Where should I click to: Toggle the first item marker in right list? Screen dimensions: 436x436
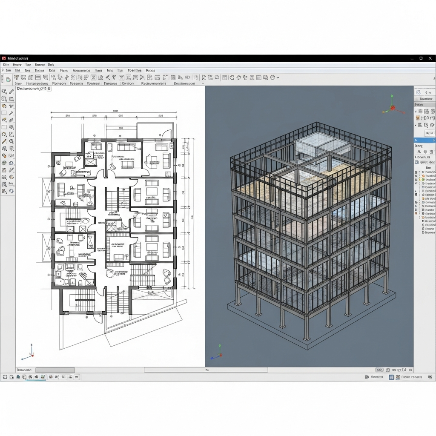(416, 172)
